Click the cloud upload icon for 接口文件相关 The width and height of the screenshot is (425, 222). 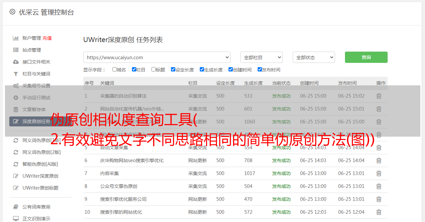click(16, 62)
